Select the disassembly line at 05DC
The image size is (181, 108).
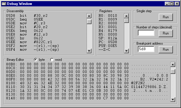[25, 19]
